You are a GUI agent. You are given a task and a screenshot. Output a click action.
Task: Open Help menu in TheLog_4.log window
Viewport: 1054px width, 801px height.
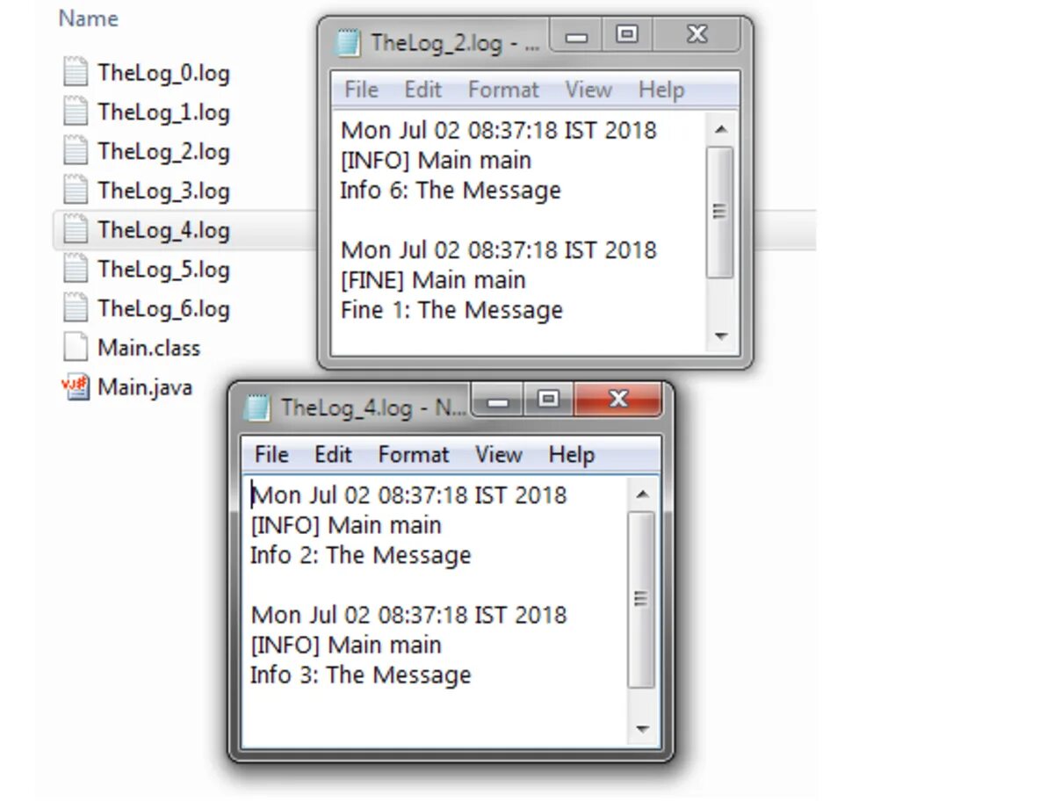pyautogui.click(x=571, y=455)
